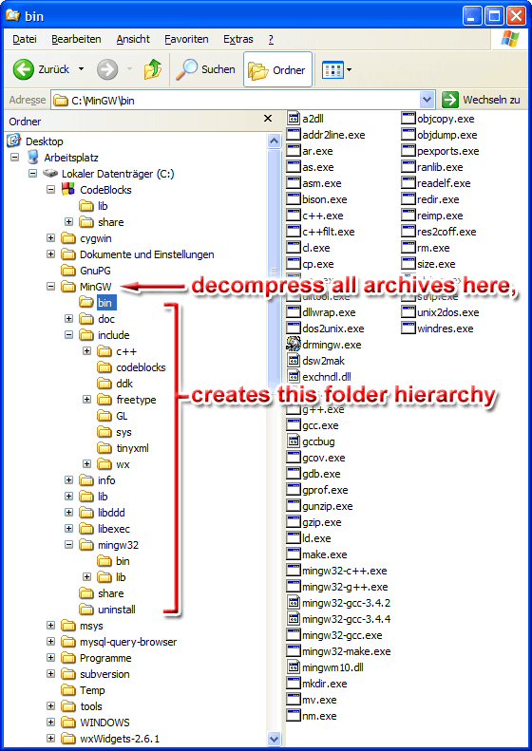Select the tinyxml folder
The height and width of the screenshot is (751, 532).
(x=123, y=448)
